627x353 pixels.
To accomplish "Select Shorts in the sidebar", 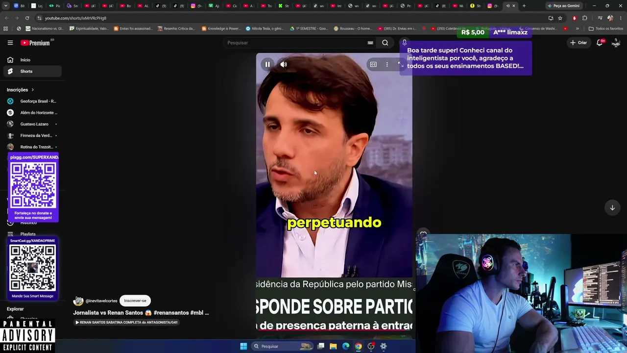I will (x=32, y=72).
